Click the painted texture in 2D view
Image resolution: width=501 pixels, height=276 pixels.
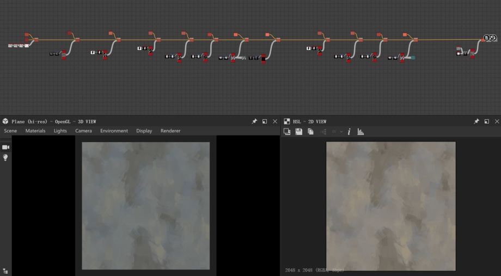pos(391,206)
